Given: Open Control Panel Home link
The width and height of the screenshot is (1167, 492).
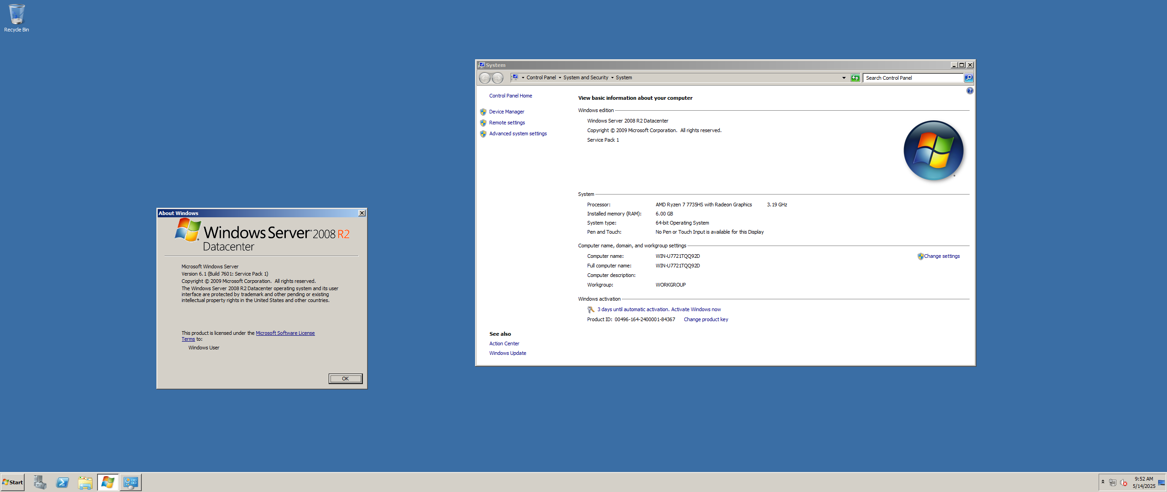Looking at the screenshot, I should pyautogui.click(x=511, y=96).
